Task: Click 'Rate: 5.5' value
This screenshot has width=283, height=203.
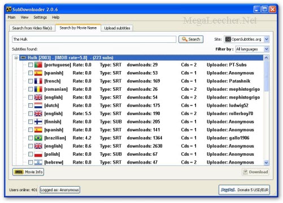Action: (x=82, y=113)
